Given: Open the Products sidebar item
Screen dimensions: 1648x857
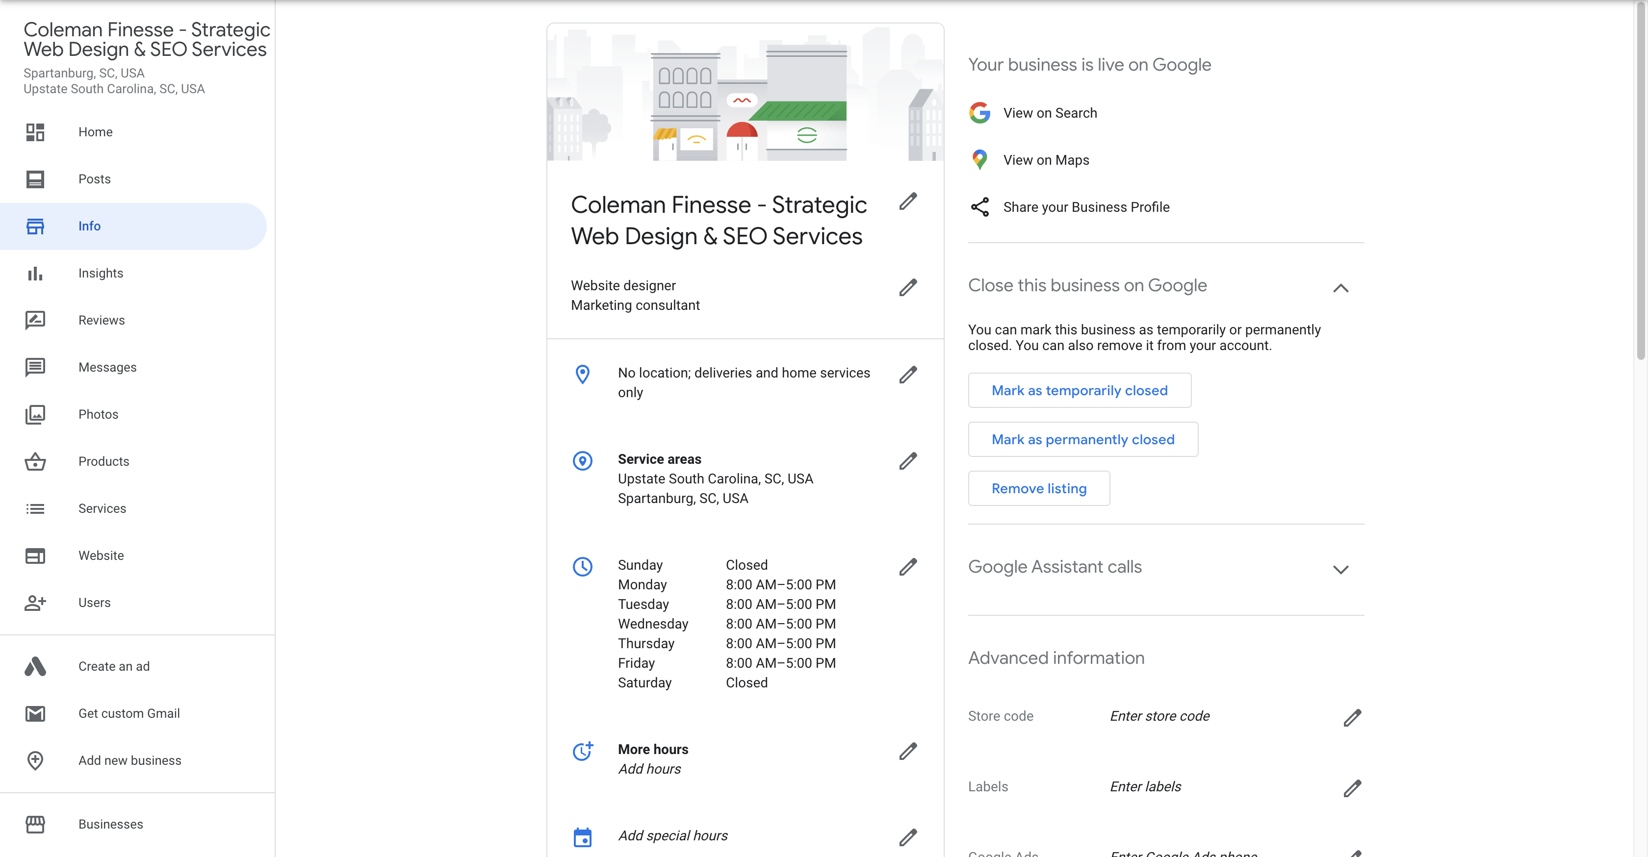Looking at the screenshot, I should [103, 462].
